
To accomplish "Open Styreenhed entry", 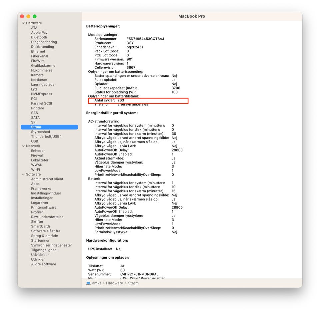I will point(40,131).
